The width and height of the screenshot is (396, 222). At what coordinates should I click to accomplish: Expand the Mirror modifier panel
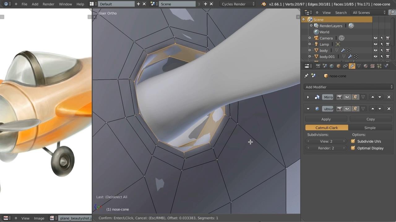(308, 97)
